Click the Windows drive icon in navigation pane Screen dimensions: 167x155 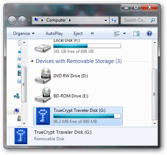tap(19, 118)
